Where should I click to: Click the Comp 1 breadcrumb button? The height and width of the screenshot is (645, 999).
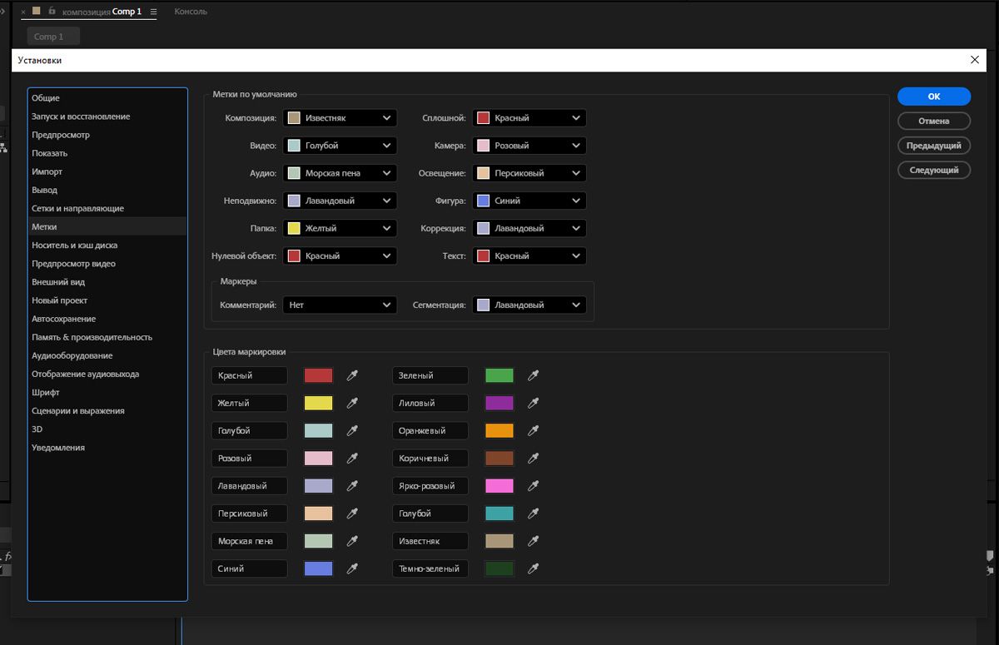53,37
